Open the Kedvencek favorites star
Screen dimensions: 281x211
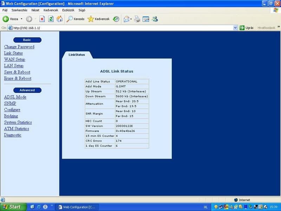point(98,19)
